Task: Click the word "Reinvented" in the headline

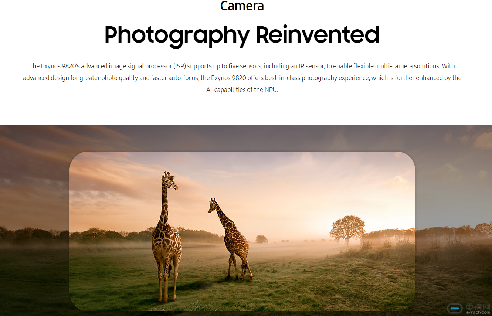Action: click(318, 34)
